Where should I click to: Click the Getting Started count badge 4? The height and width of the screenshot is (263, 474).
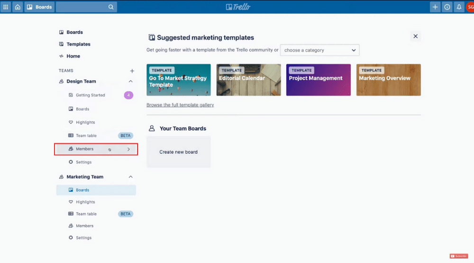(128, 95)
